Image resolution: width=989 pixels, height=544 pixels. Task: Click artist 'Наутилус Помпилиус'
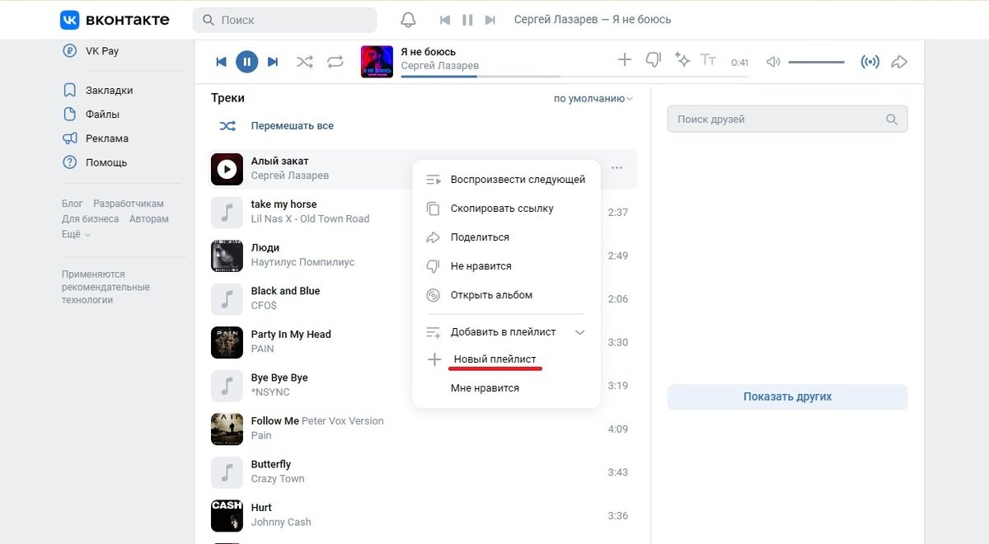(x=302, y=262)
